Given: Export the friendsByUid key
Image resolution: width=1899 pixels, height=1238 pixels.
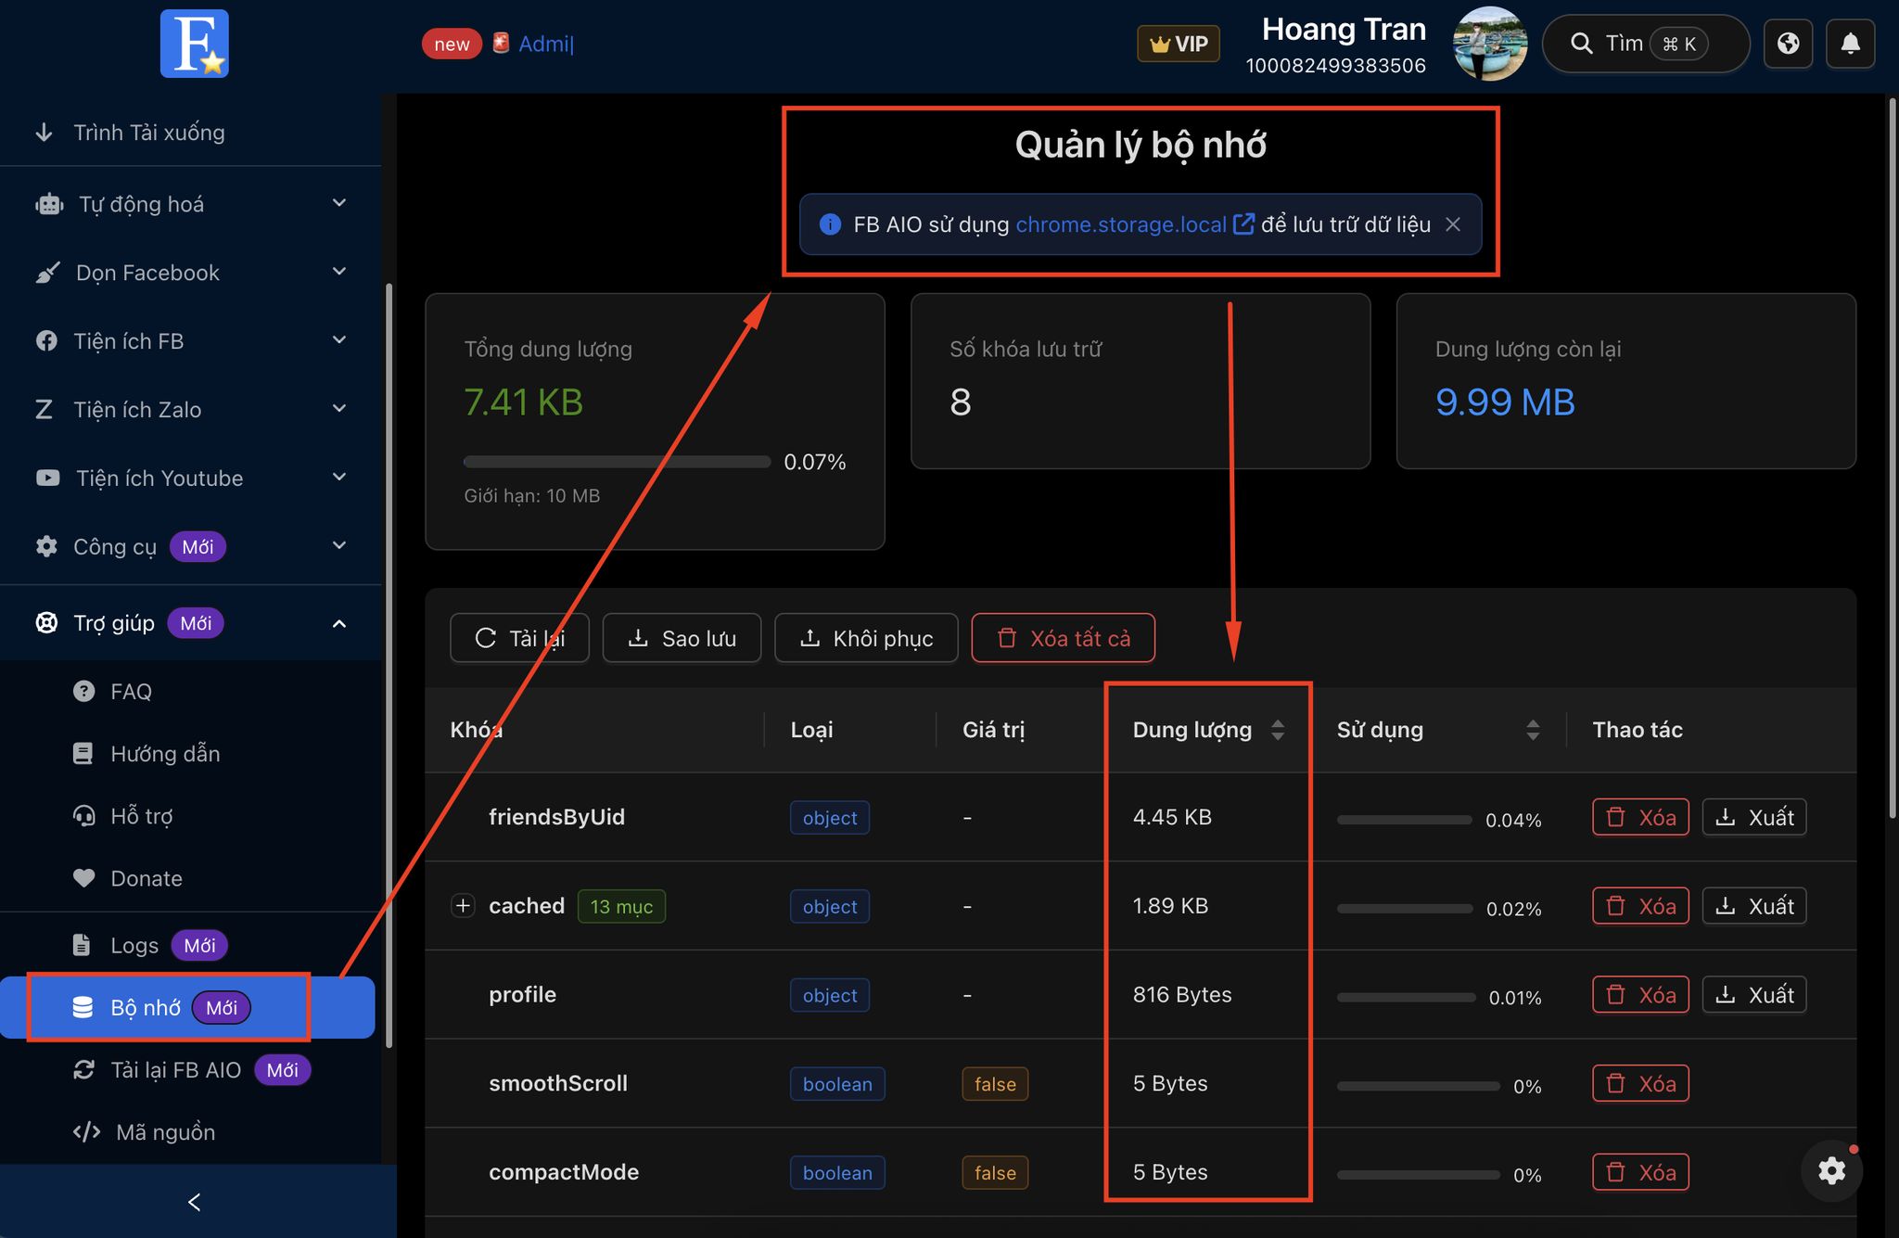Looking at the screenshot, I should [x=1754, y=817].
